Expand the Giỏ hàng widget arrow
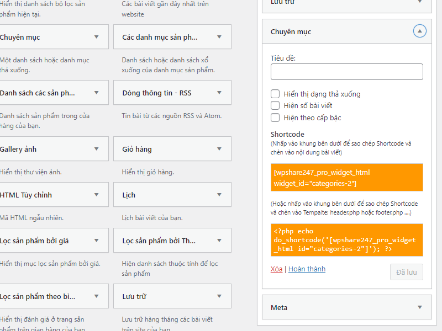Viewport: 442px width, 331px height. [219, 149]
